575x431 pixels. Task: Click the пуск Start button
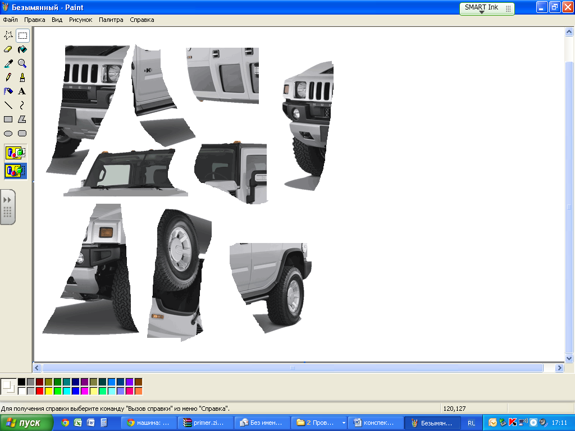coord(27,423)
